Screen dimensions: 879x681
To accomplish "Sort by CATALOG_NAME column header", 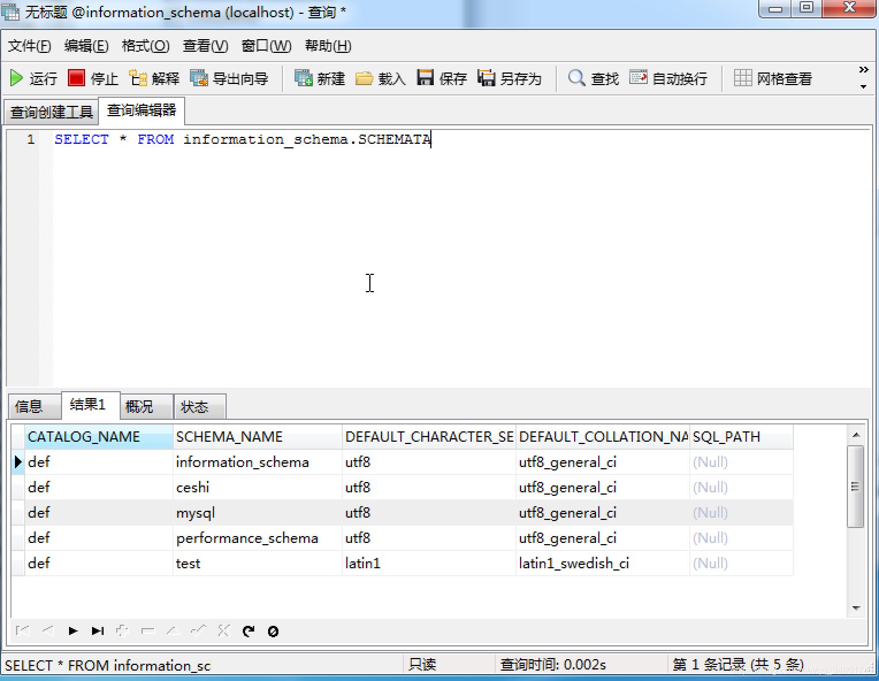I will pyautogui.click(x=98, y=437).
